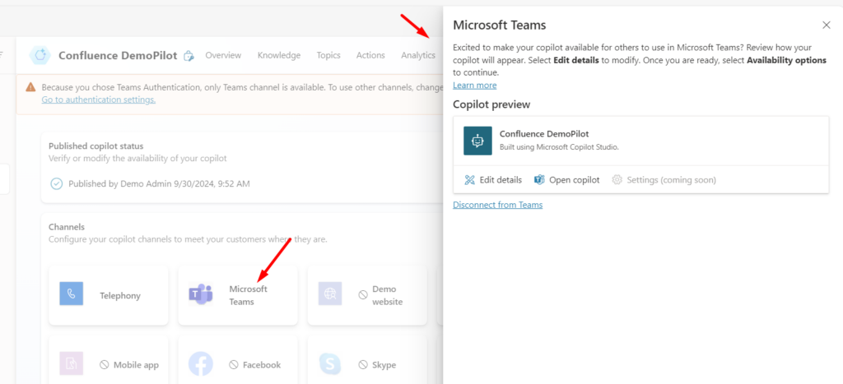This screenshot has width=843, height=384.
Task: Click the Microsoft Teams channel icon
Action: 201,294
